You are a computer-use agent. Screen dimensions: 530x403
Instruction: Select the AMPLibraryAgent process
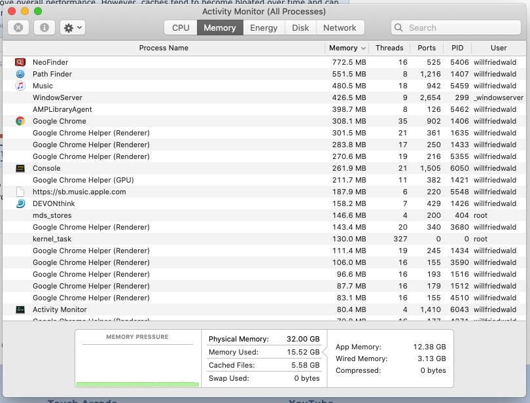pos(62,109)
